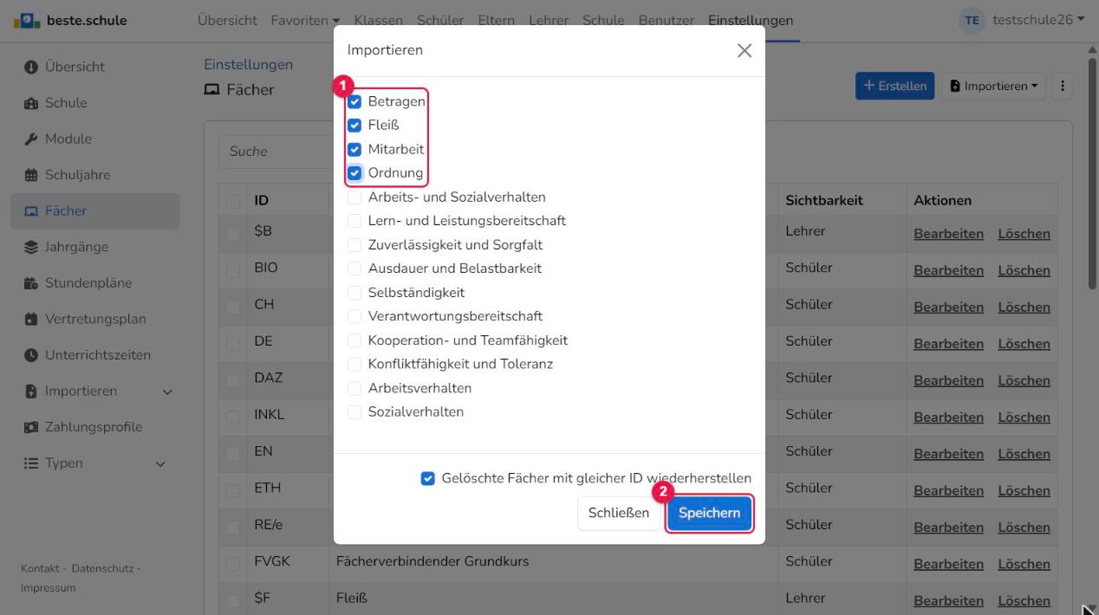The width and height of the screenshot is (1099, 615).
Task: Open Zahlungsprofile in the sidebar
Action: coord(83,427)
